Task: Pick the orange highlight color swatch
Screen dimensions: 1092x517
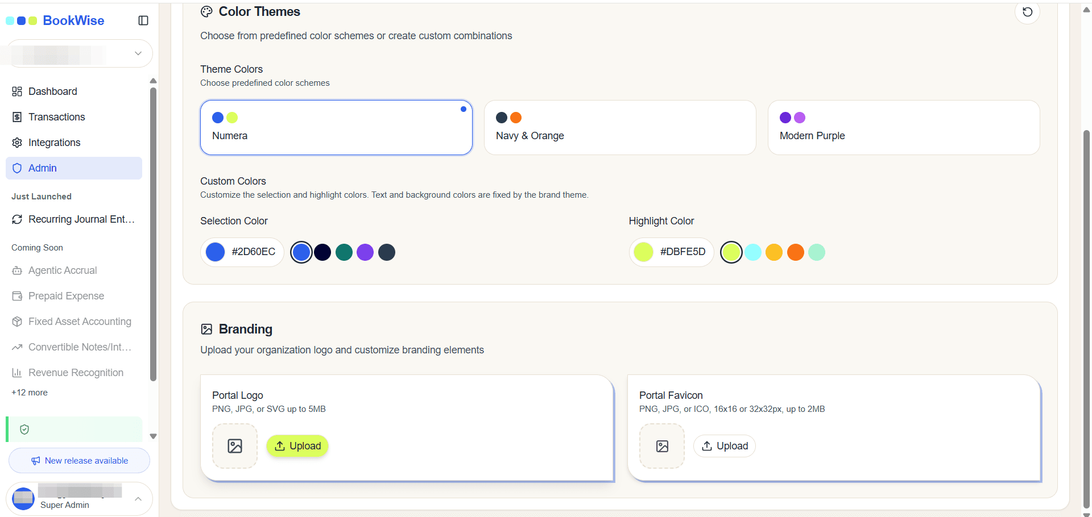Action: tap(796, 252)
